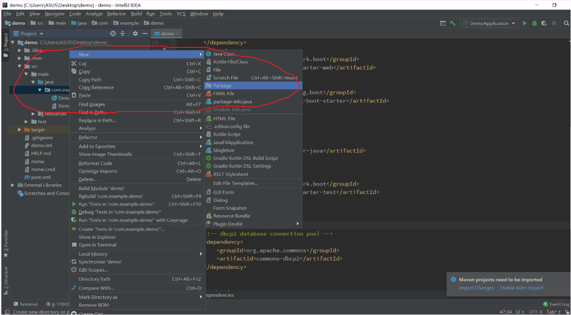
Task: Expand External Libraries node
Action: (13, 185)
